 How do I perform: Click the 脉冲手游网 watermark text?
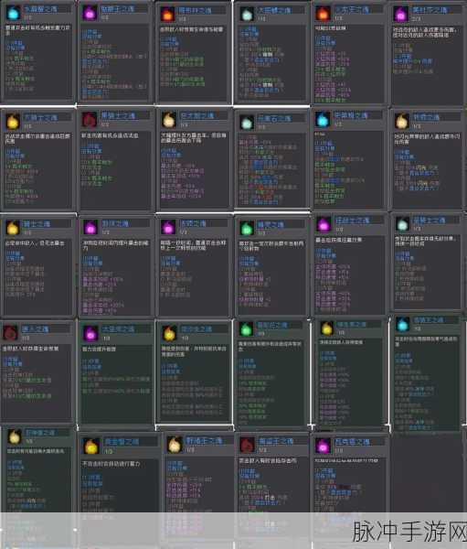pyautogui.click(x=409, y=532)
